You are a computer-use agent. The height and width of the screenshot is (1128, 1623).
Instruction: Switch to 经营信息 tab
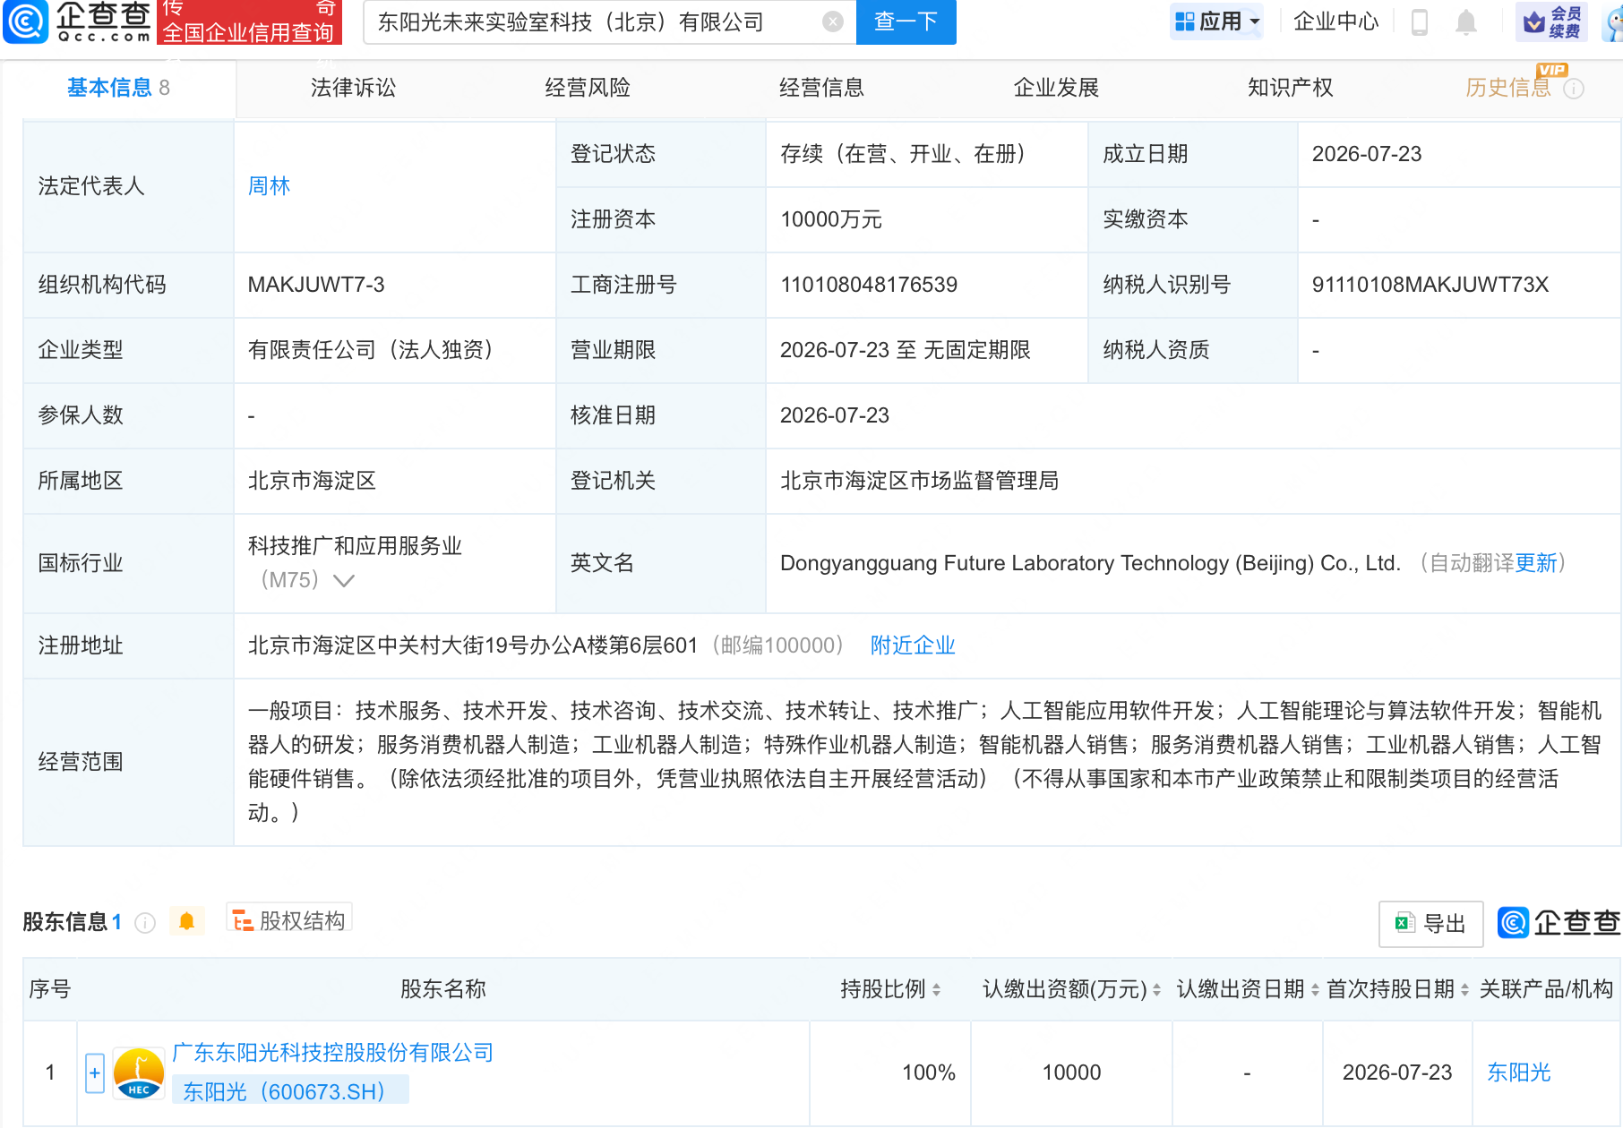(x=821, y=88)
